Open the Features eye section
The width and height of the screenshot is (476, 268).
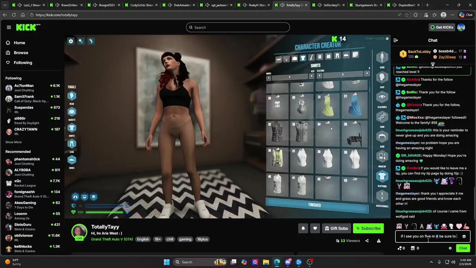click(382, 97)
